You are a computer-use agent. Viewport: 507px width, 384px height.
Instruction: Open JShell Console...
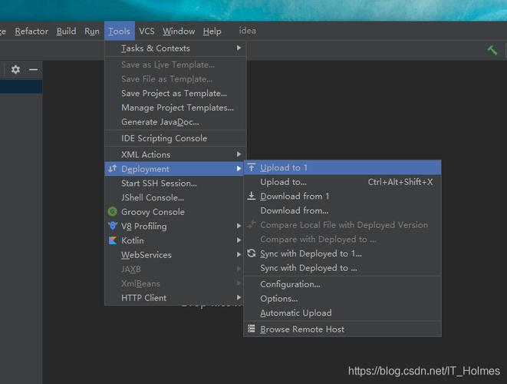tap(176, 197)
